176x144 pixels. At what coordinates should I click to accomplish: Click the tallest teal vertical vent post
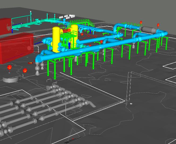(x=31, y=16)
